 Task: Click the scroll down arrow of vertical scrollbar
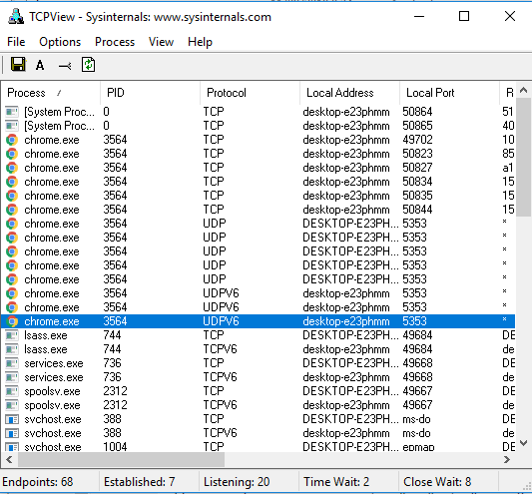coord(524,443)
